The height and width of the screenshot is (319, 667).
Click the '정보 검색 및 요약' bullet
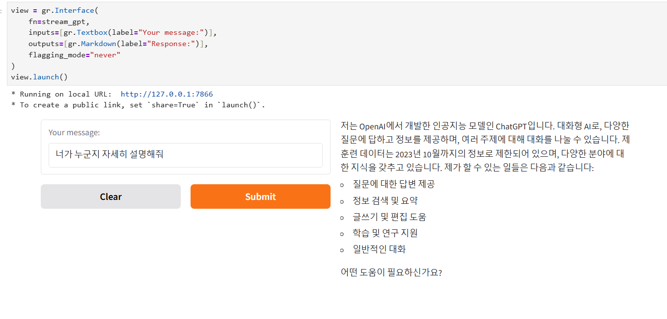(x=385, y=200)
